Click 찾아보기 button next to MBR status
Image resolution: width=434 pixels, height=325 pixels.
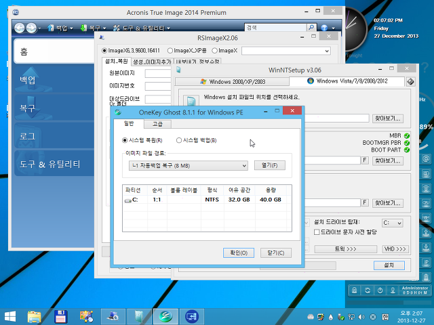tap(387, 160)
